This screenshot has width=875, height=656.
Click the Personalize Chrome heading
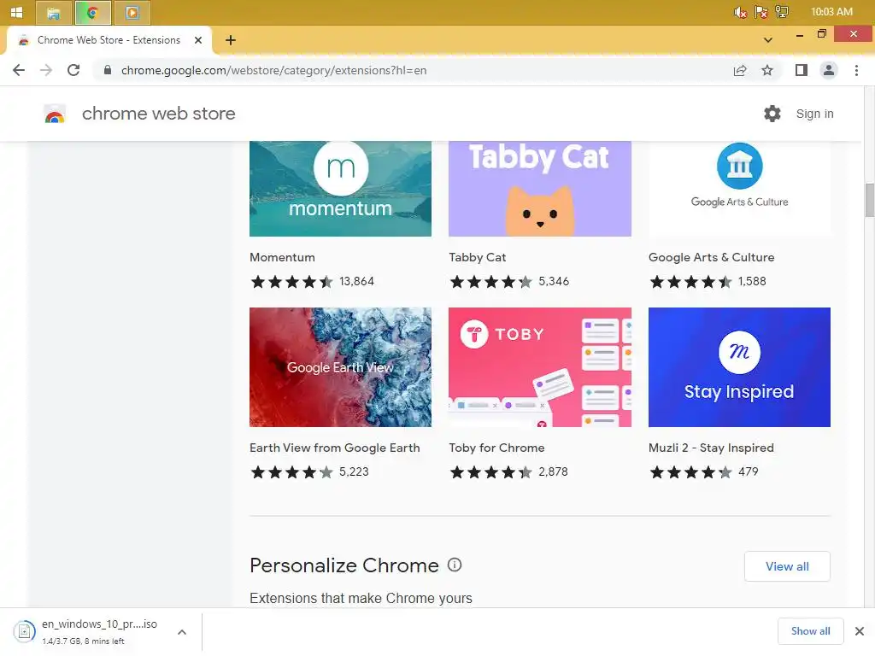[x=344, y=565]
